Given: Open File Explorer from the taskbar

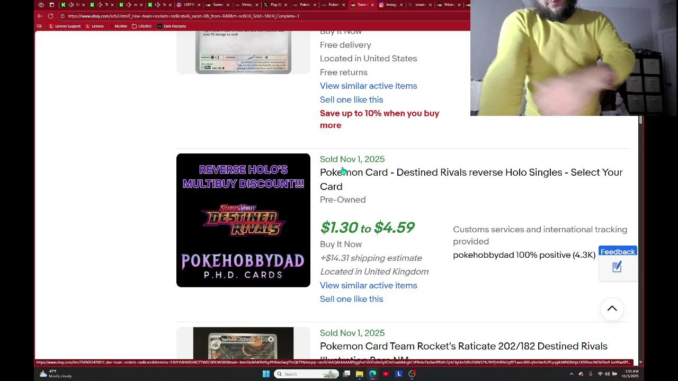Looking at the screenshot, I should [x=359, y=374].
